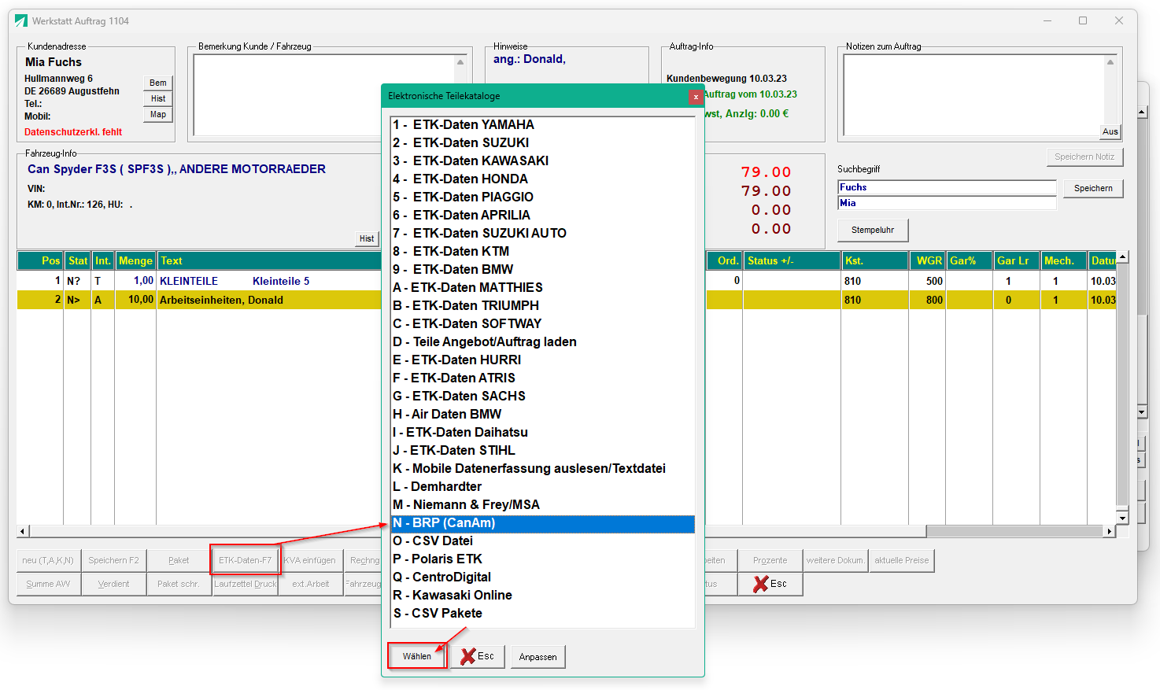Image resolution: width=1160 pixels, height=690 pixels.
Task: Click Verdient button
Action: click(x=113, y=584)
